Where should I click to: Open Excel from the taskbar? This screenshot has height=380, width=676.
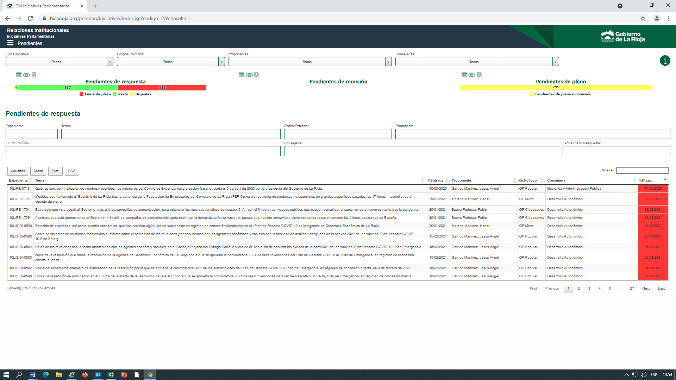tap(111, 375)
